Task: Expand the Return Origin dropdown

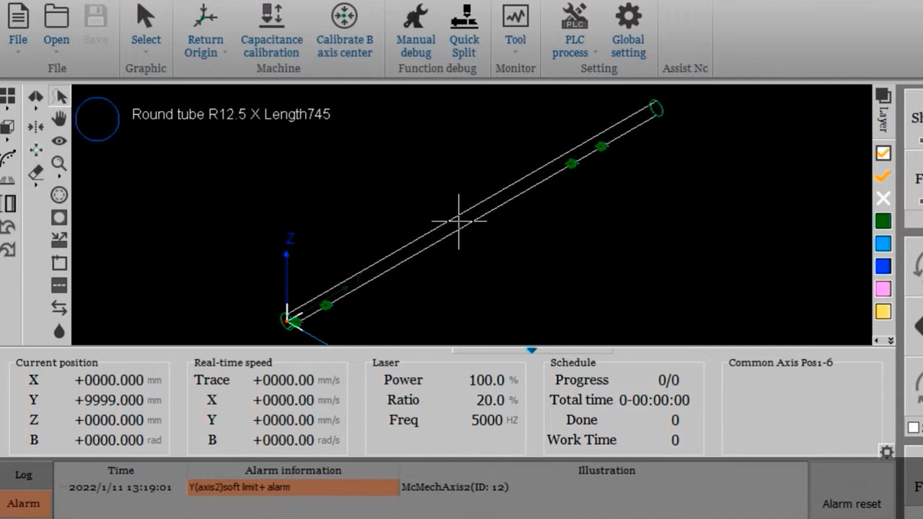Action: [224, 53]
